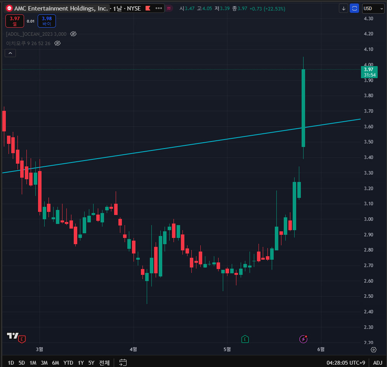Viewport: 387px width, 367px height.
Task: Open the USD currency dropdown
Action: 373,9
